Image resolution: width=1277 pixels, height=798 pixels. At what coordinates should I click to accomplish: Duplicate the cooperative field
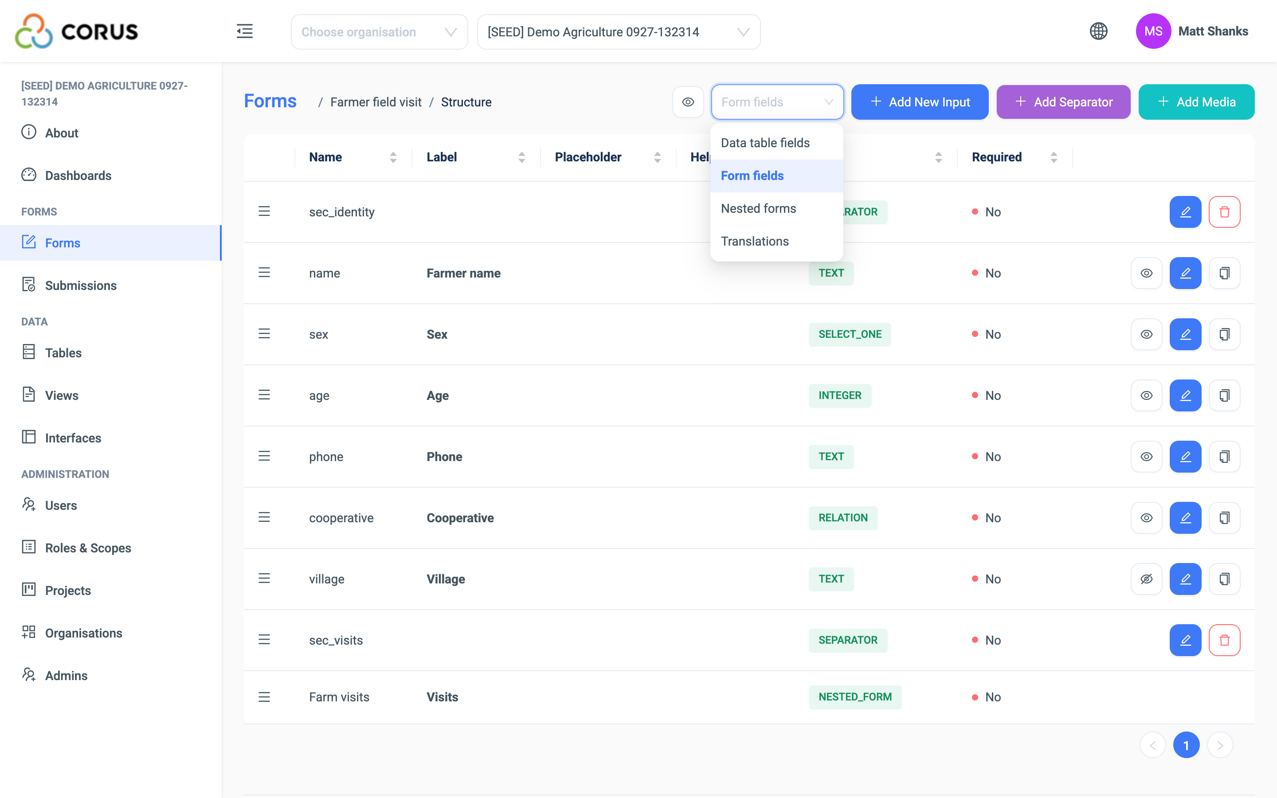click(1224, 518)
